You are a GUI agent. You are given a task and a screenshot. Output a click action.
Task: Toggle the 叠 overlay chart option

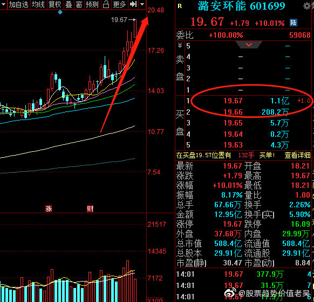[x=69, y=4]
